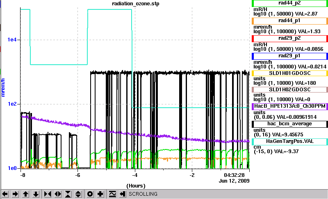
Task: Select the rad29_p2 red legend curve
Action: (x=290, y=38)
